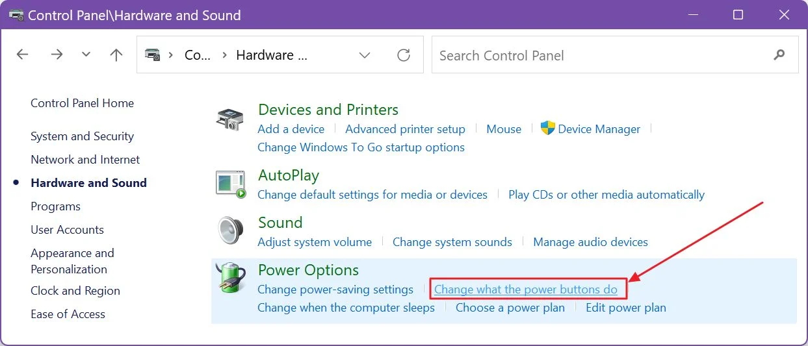Click the AutoPlay monitor icon

coord(231,184)
